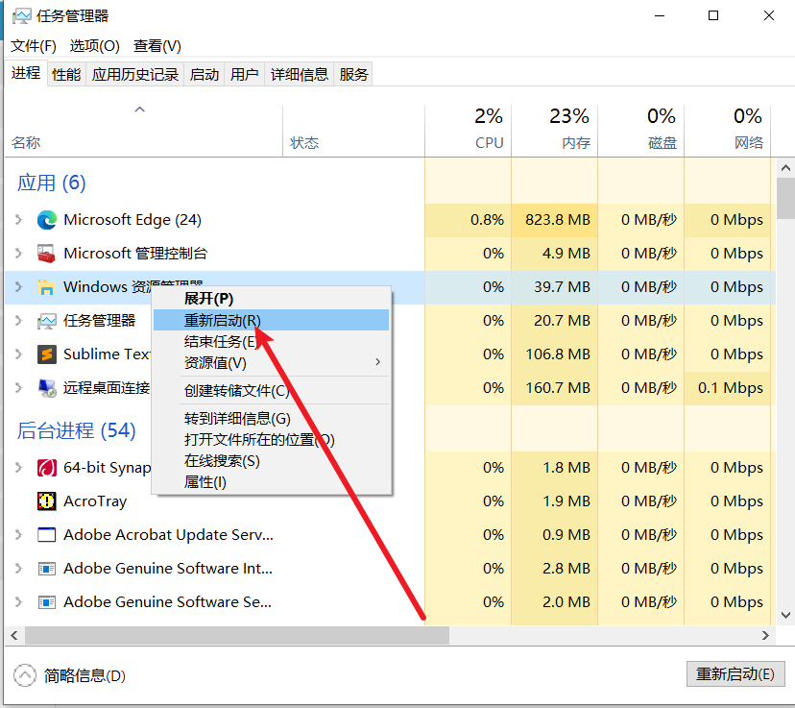Image resolution: width=795 pixels, height=708 pixels.
Task: Click the 远程桌面连接 icon
Action: tap(47, 388)
